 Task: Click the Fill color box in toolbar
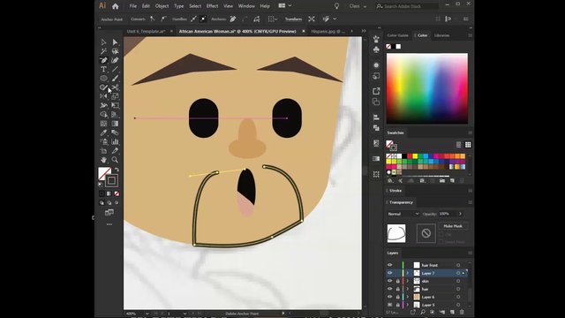click(104, 173)
